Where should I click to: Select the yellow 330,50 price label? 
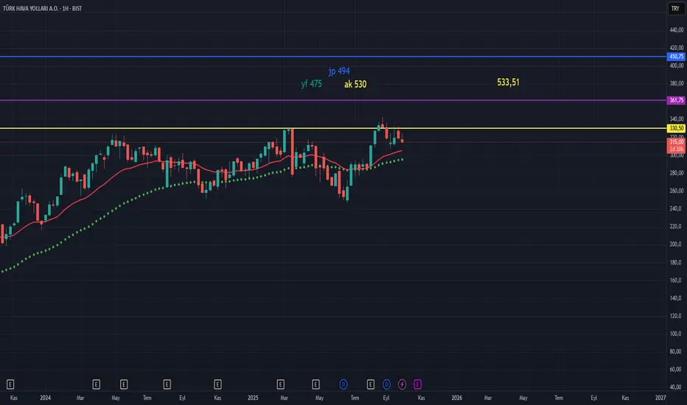tap(676, 128)
